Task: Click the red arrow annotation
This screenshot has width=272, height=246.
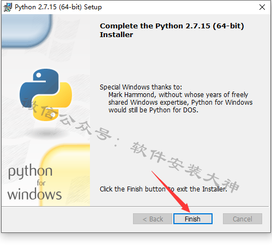Action: point(171,192)
